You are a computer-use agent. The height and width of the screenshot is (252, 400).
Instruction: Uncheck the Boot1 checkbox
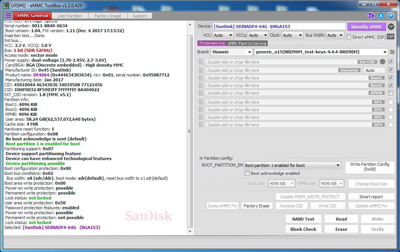[391, 78]
